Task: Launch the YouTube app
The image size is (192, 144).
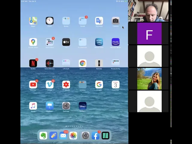Action: click(x=33, y=85)
